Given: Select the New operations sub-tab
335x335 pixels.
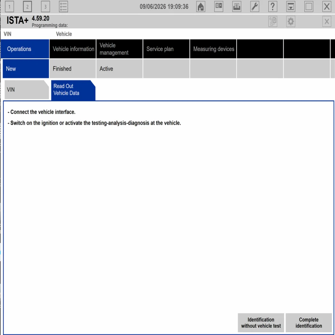Looking at the screenshot, I should 26,69.
